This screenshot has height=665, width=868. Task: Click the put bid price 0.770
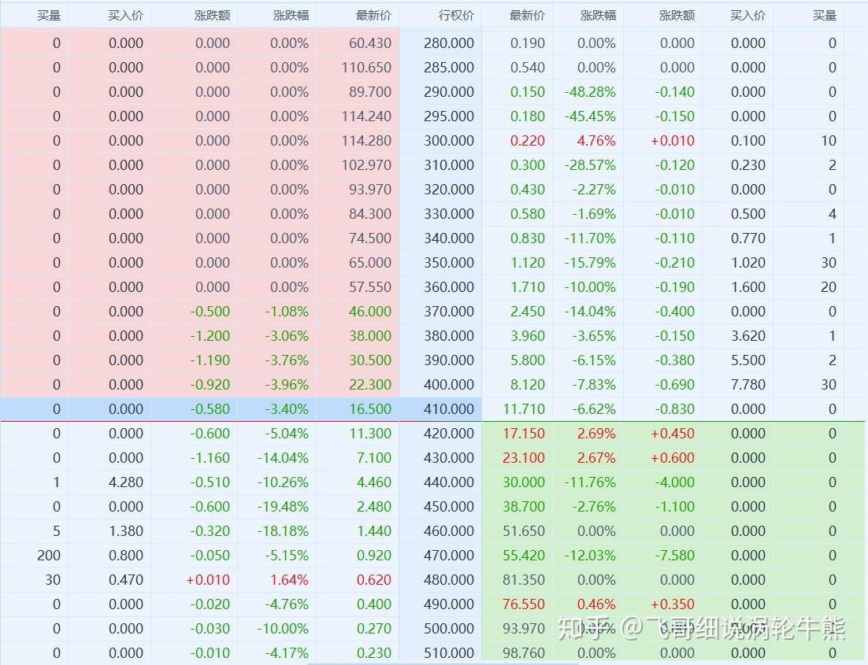point(747,238)
